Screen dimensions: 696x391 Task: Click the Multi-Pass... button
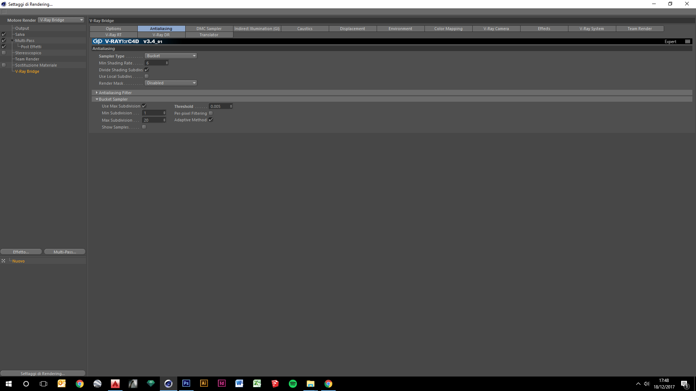65,252
